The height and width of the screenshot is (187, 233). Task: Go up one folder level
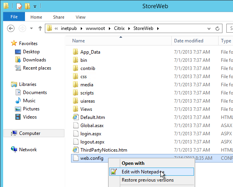(x=40, y=28)
